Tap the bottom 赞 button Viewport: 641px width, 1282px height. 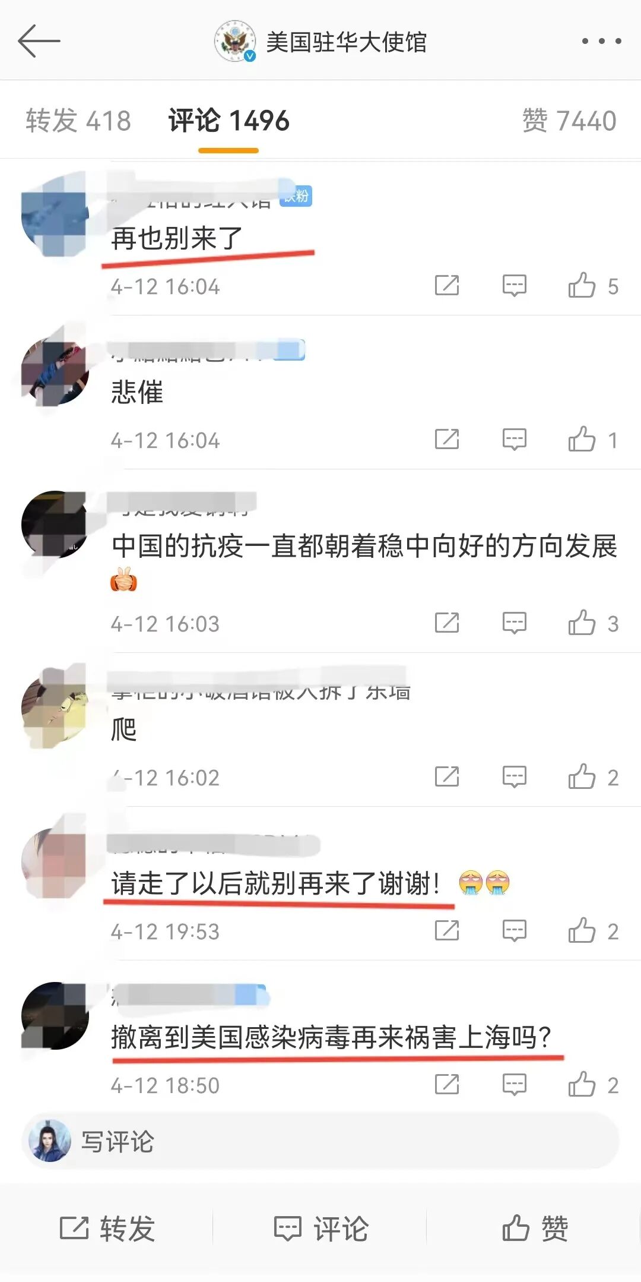click(535, 1228)
